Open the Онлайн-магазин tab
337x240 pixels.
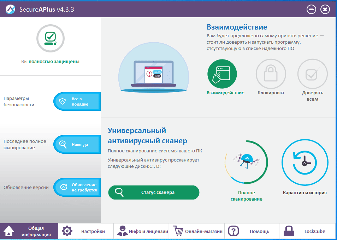[197, 231]
